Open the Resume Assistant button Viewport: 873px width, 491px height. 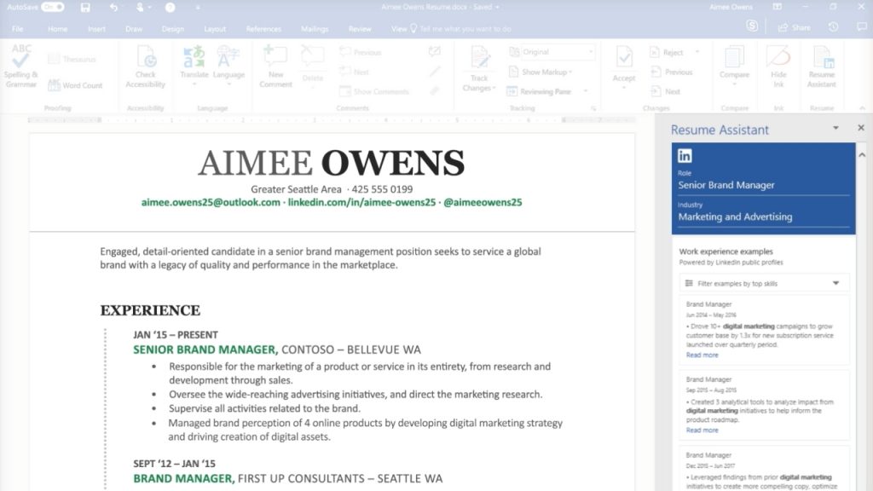point(822,66)
